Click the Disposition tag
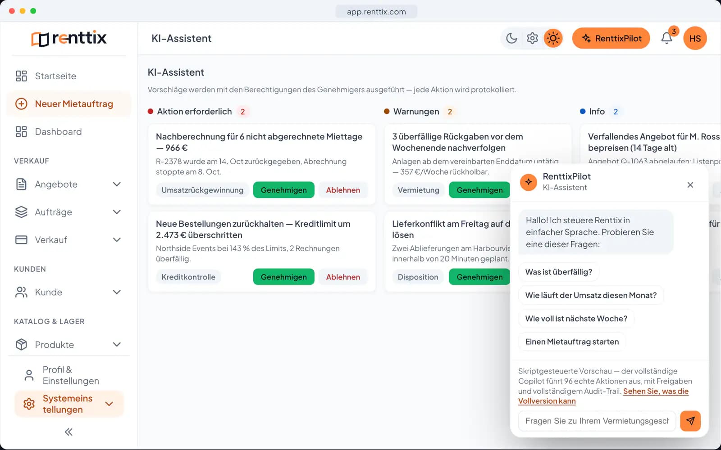 418,277
